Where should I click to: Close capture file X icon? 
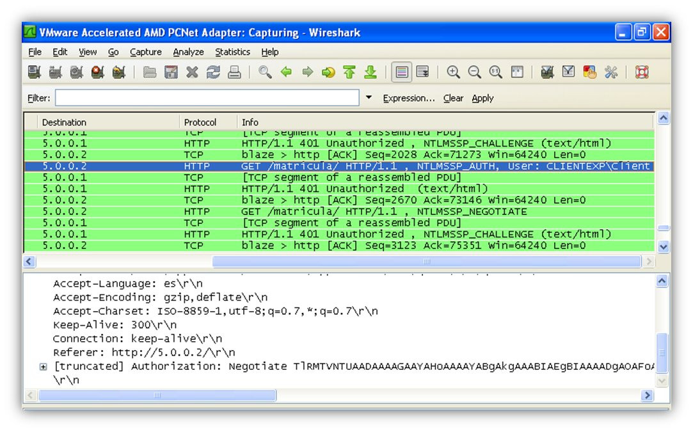pos(192,72)
